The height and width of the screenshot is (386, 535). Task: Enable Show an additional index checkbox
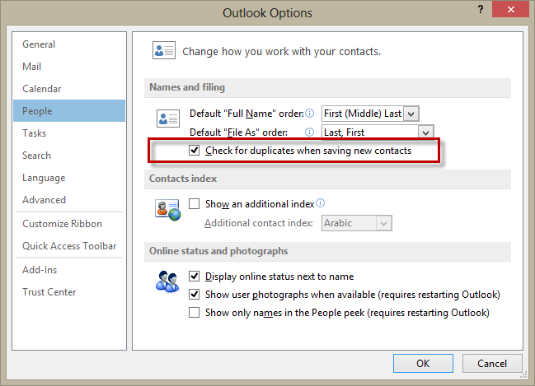(x=195, y=204)
